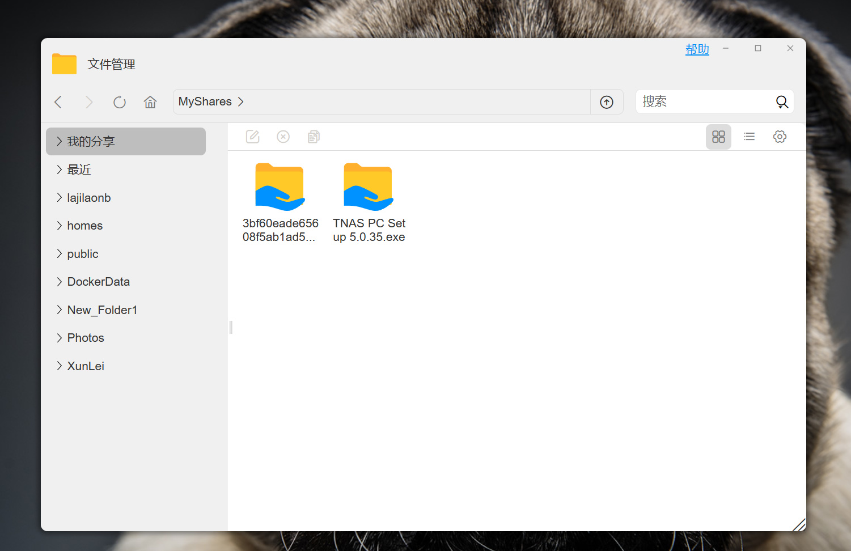This screenshot has height=551, width=851.
Task: Click the 3bf60eade65608f5ab1ad5... file name
Action: (280, 230)
